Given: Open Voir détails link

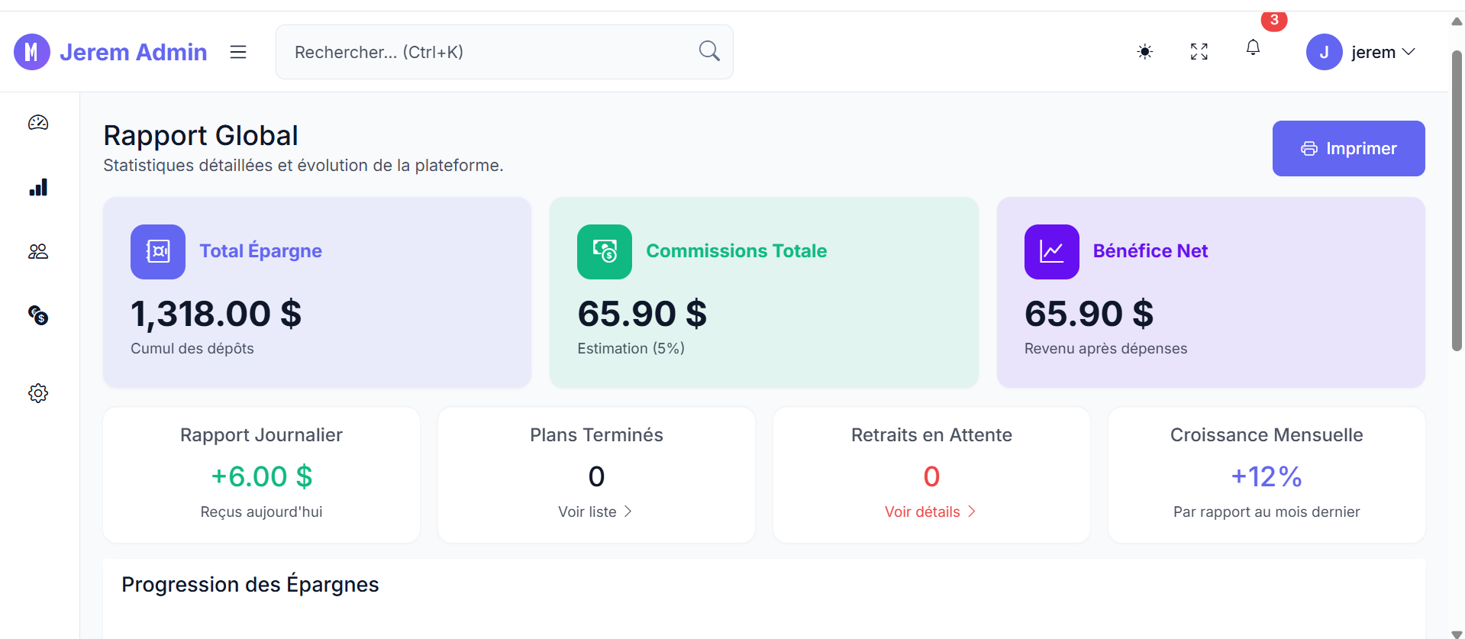Looking at the screenshot, I should [x=931, y=512].
